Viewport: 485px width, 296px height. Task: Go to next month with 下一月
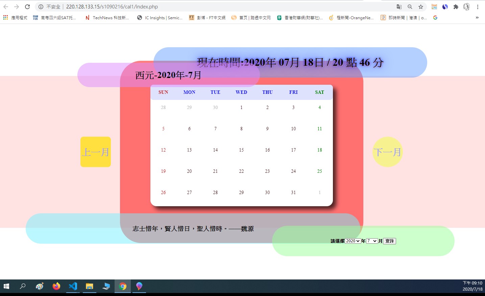pyautogui.click(x=387, y=152)
